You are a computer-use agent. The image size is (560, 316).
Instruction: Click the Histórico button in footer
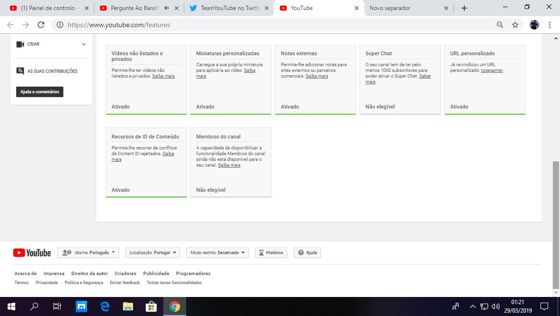(x=271, y=252)
